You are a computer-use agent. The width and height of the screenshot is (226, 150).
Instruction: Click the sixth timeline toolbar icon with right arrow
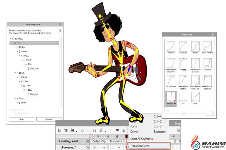95,130
